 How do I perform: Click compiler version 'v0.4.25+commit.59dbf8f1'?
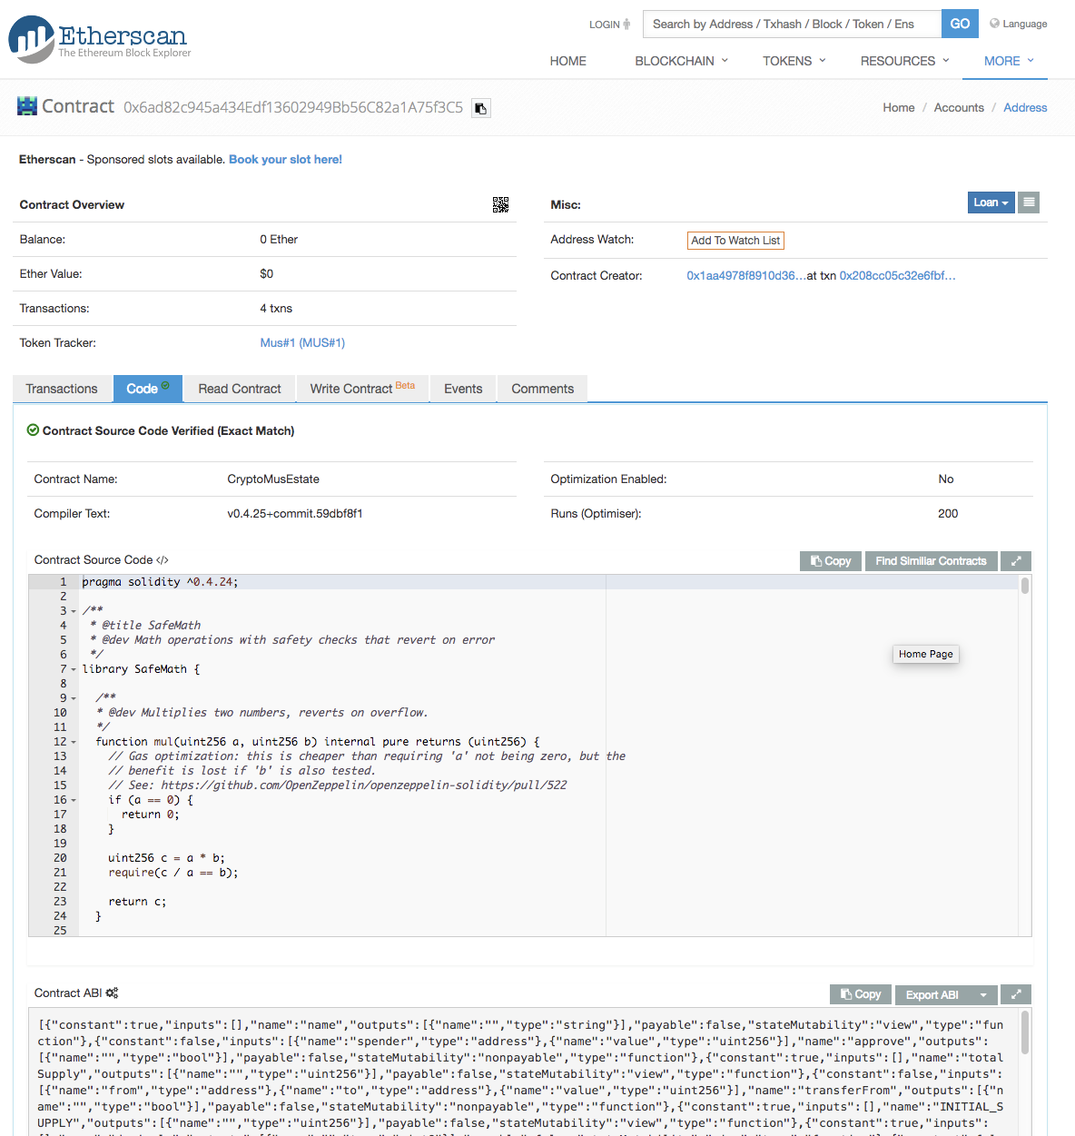[x=295, y=514]
